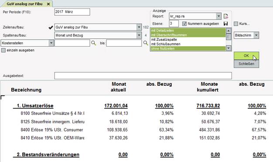The image size is (273, 162).
Task: Click the bis input field
Action: click(x=124, y=43)
